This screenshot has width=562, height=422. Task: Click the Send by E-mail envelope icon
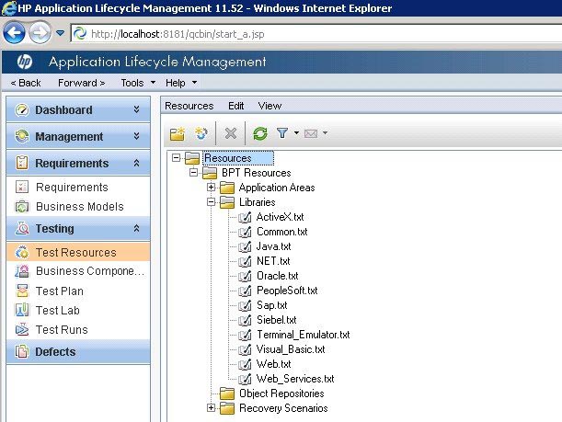[x=311, y=133]
